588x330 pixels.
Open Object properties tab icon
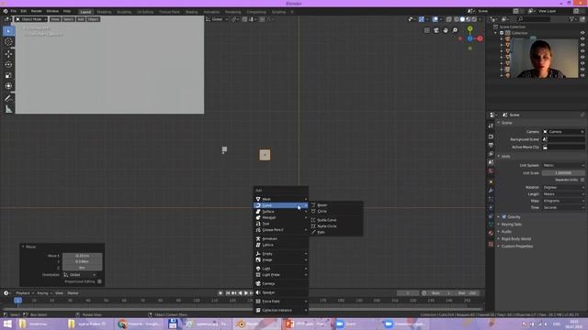click(x=491, y=181)
